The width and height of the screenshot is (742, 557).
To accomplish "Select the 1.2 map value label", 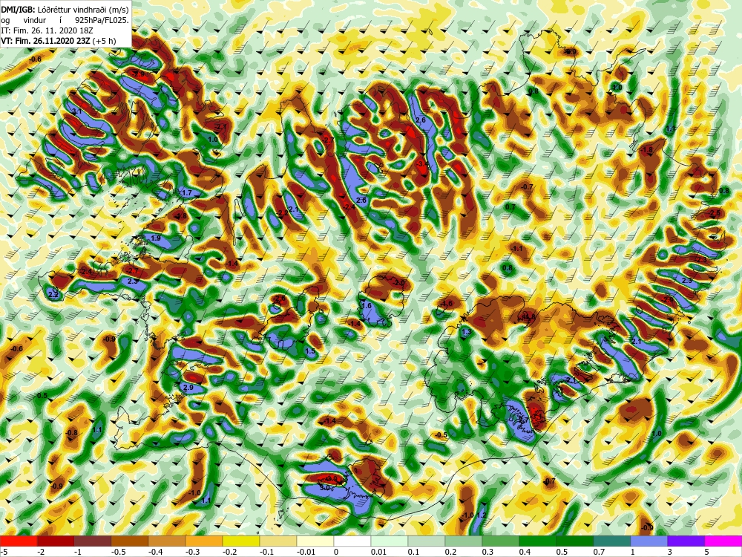I will [482, 515].
